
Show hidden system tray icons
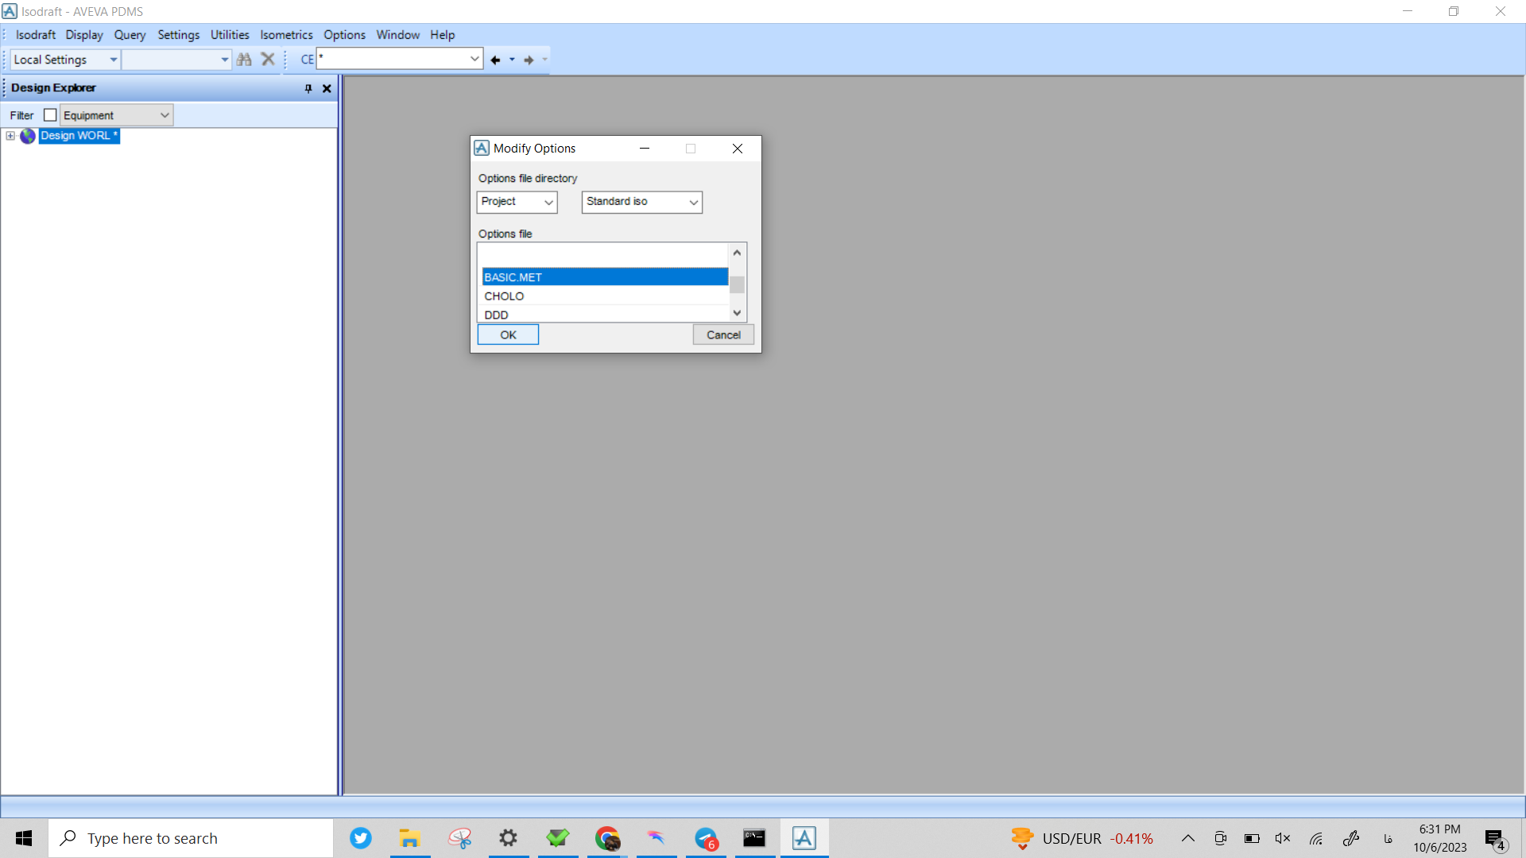coord(1188,838)
